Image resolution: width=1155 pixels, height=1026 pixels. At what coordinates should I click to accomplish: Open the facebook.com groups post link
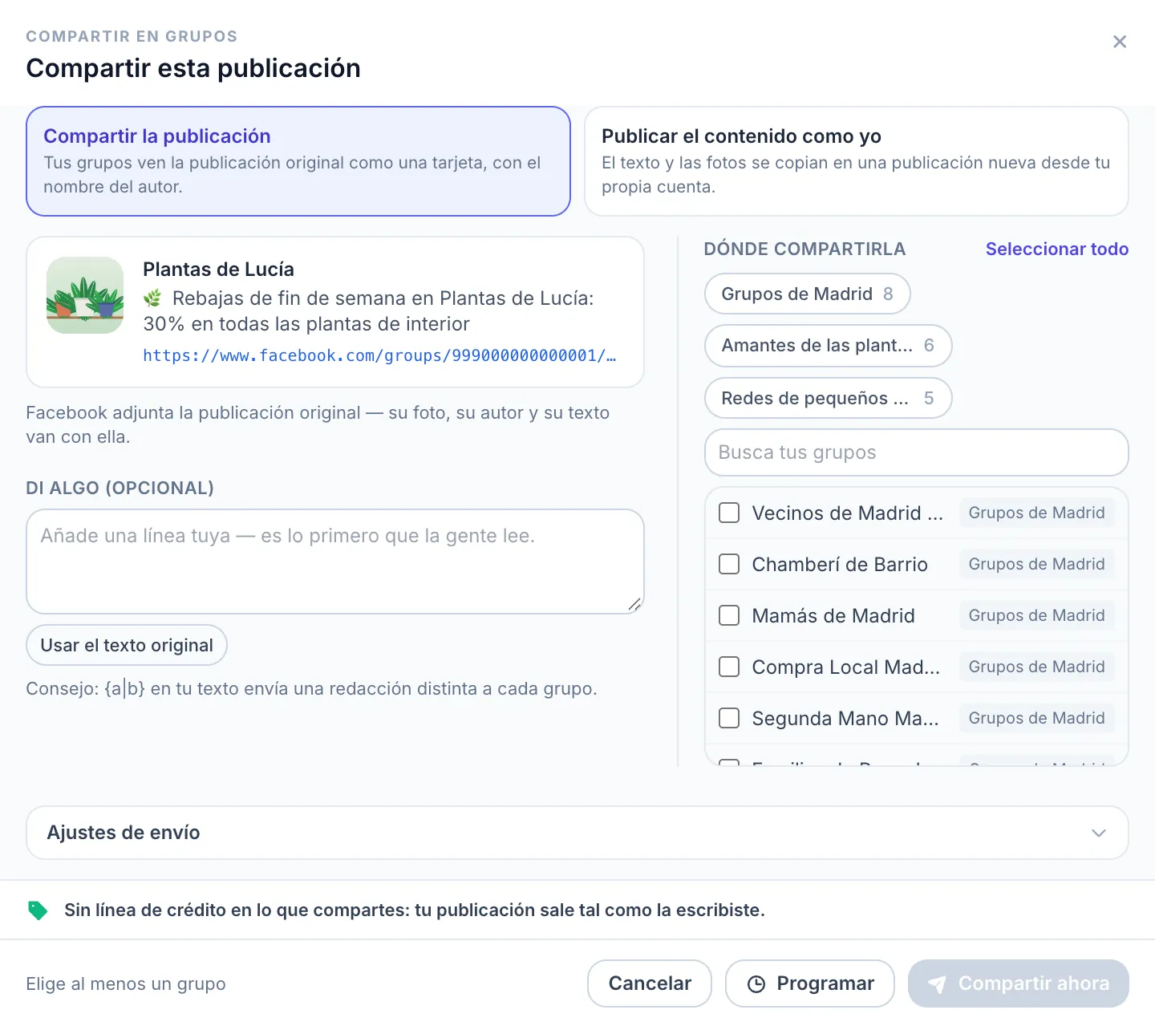coord(379,355)
